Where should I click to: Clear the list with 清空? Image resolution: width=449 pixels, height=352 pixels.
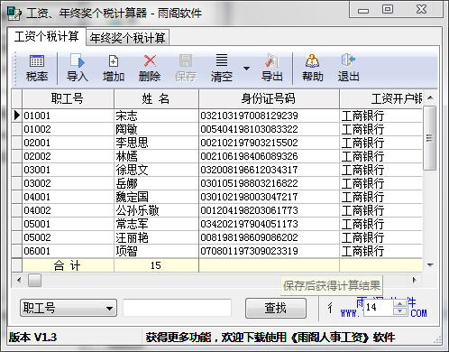point(222,69)
